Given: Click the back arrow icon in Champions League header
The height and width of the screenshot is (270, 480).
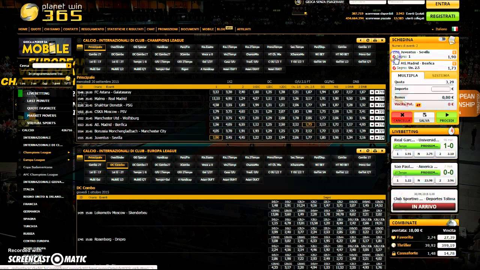Looking at the screenshot, I should click(360, 40).
